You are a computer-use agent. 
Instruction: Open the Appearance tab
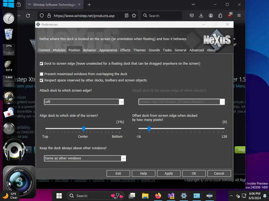108,50
